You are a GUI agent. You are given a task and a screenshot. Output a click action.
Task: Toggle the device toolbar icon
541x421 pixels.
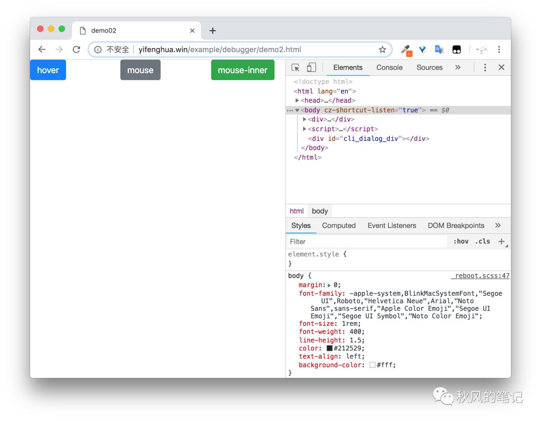click(x=311, y=67)
